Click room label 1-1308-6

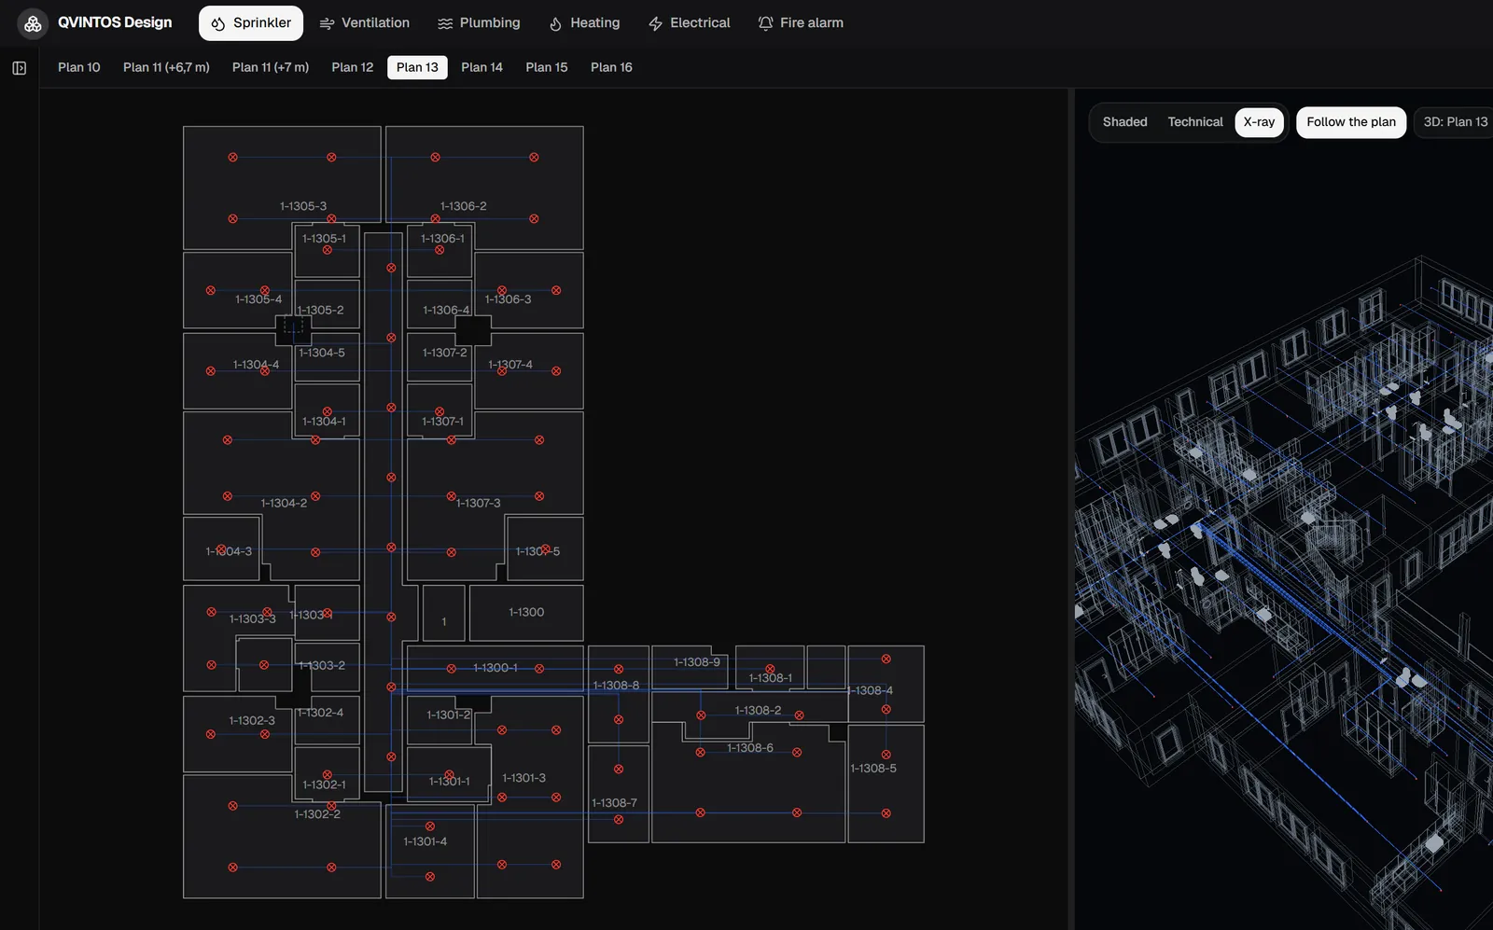coord(750,748)
